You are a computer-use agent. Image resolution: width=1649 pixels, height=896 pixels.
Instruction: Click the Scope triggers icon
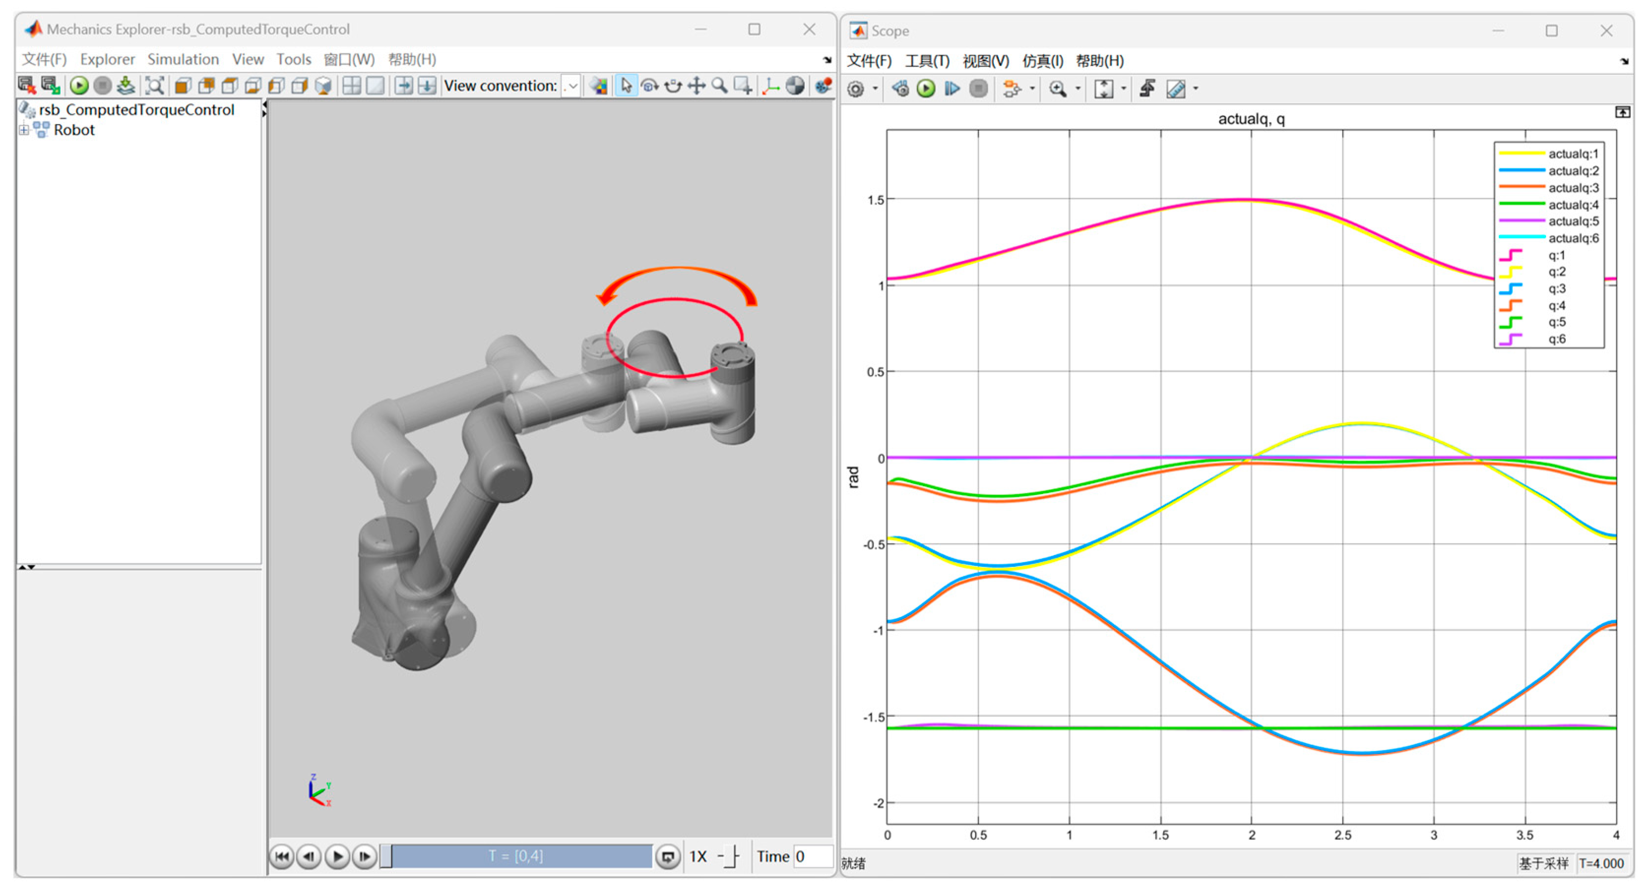[1147, 89]
